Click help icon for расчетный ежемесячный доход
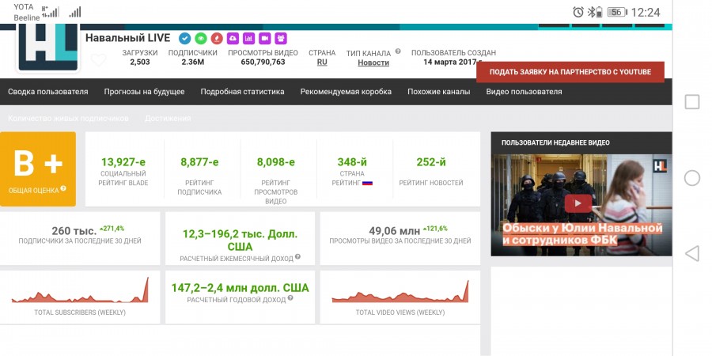712x356 pixels. coord(298,257)
